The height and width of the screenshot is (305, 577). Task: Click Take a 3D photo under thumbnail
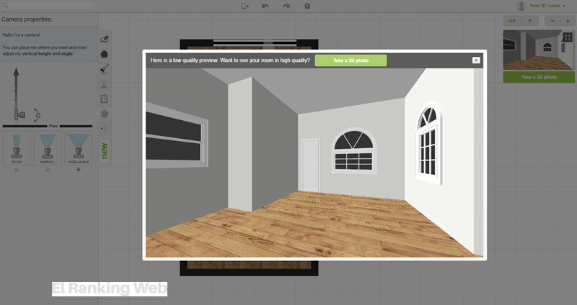tap(539, 77)
